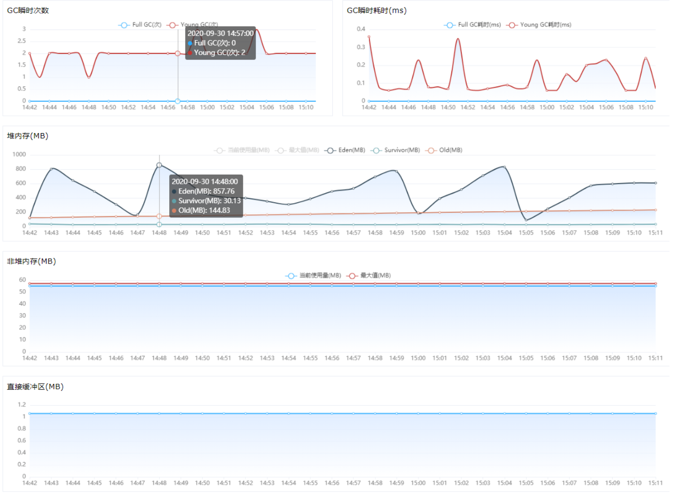Click highlighted Eden point at 14:48

[x=159, y=165]
